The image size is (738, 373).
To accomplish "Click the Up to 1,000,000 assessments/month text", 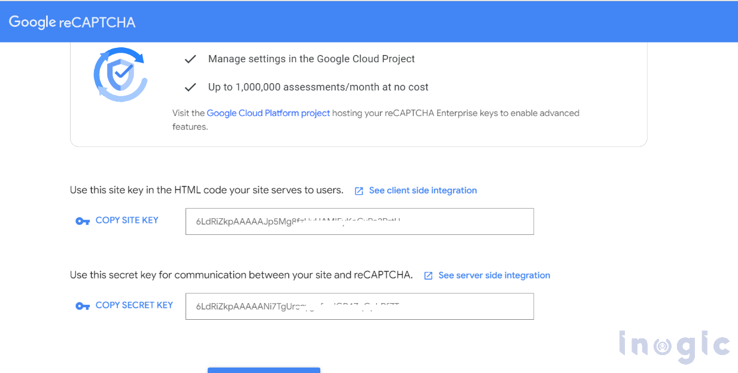I will tap(318, 87).
